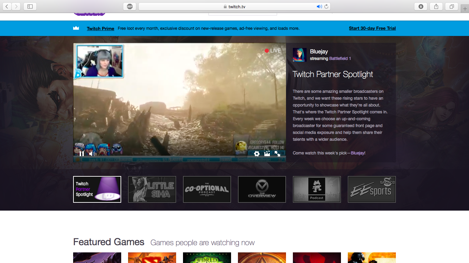Reload the twitch.tv page
Viewport: 469px width, 263px height.
[327, 7]
